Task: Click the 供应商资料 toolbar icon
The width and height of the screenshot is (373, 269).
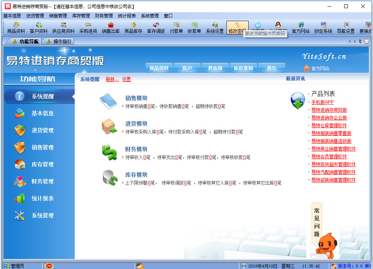Action: pyautogui.click(x=63, y=28)
